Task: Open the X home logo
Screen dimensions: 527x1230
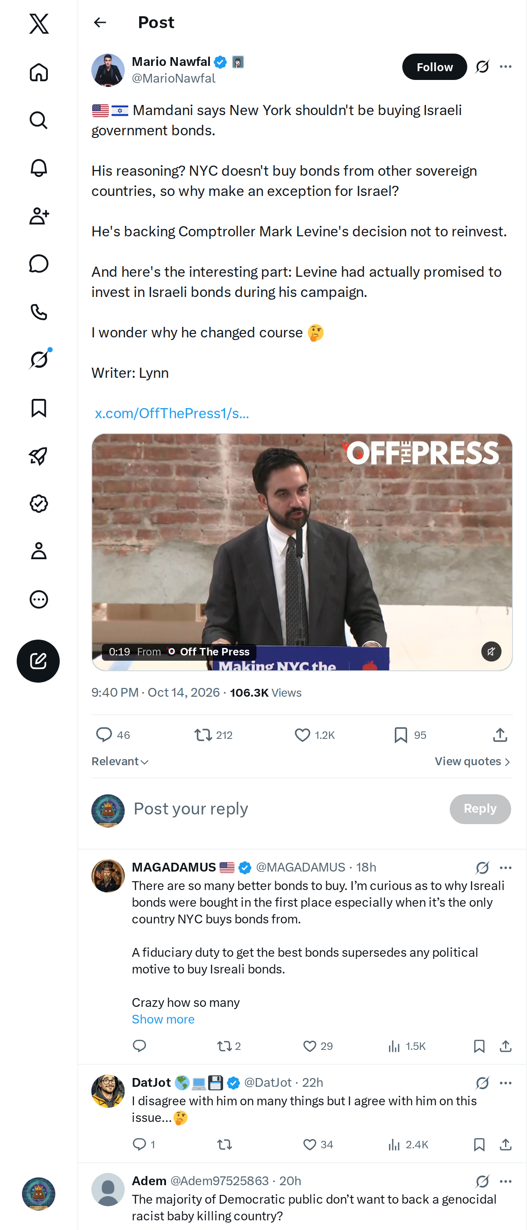Action: [39, 23]
